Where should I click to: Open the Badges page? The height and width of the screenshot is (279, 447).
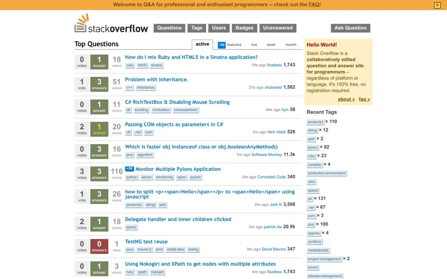point(244,28)
